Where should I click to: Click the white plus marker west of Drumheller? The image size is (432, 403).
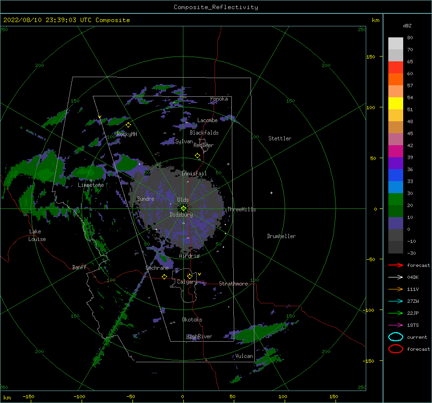click(x=271, y=193)
